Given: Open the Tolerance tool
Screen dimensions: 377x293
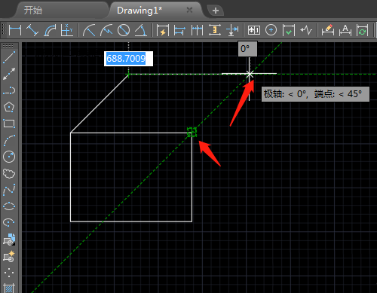Looking at the screenshot, I should [254, 30].
